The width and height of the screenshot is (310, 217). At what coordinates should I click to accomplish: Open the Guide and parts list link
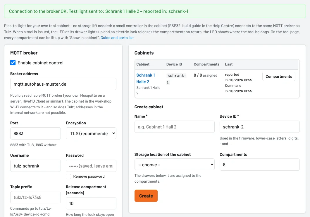117,38
